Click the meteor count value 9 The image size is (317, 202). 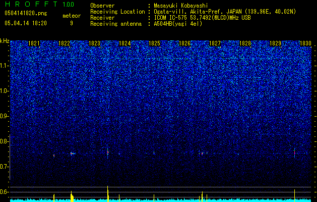pyautogui.click(x=72, y=23)
